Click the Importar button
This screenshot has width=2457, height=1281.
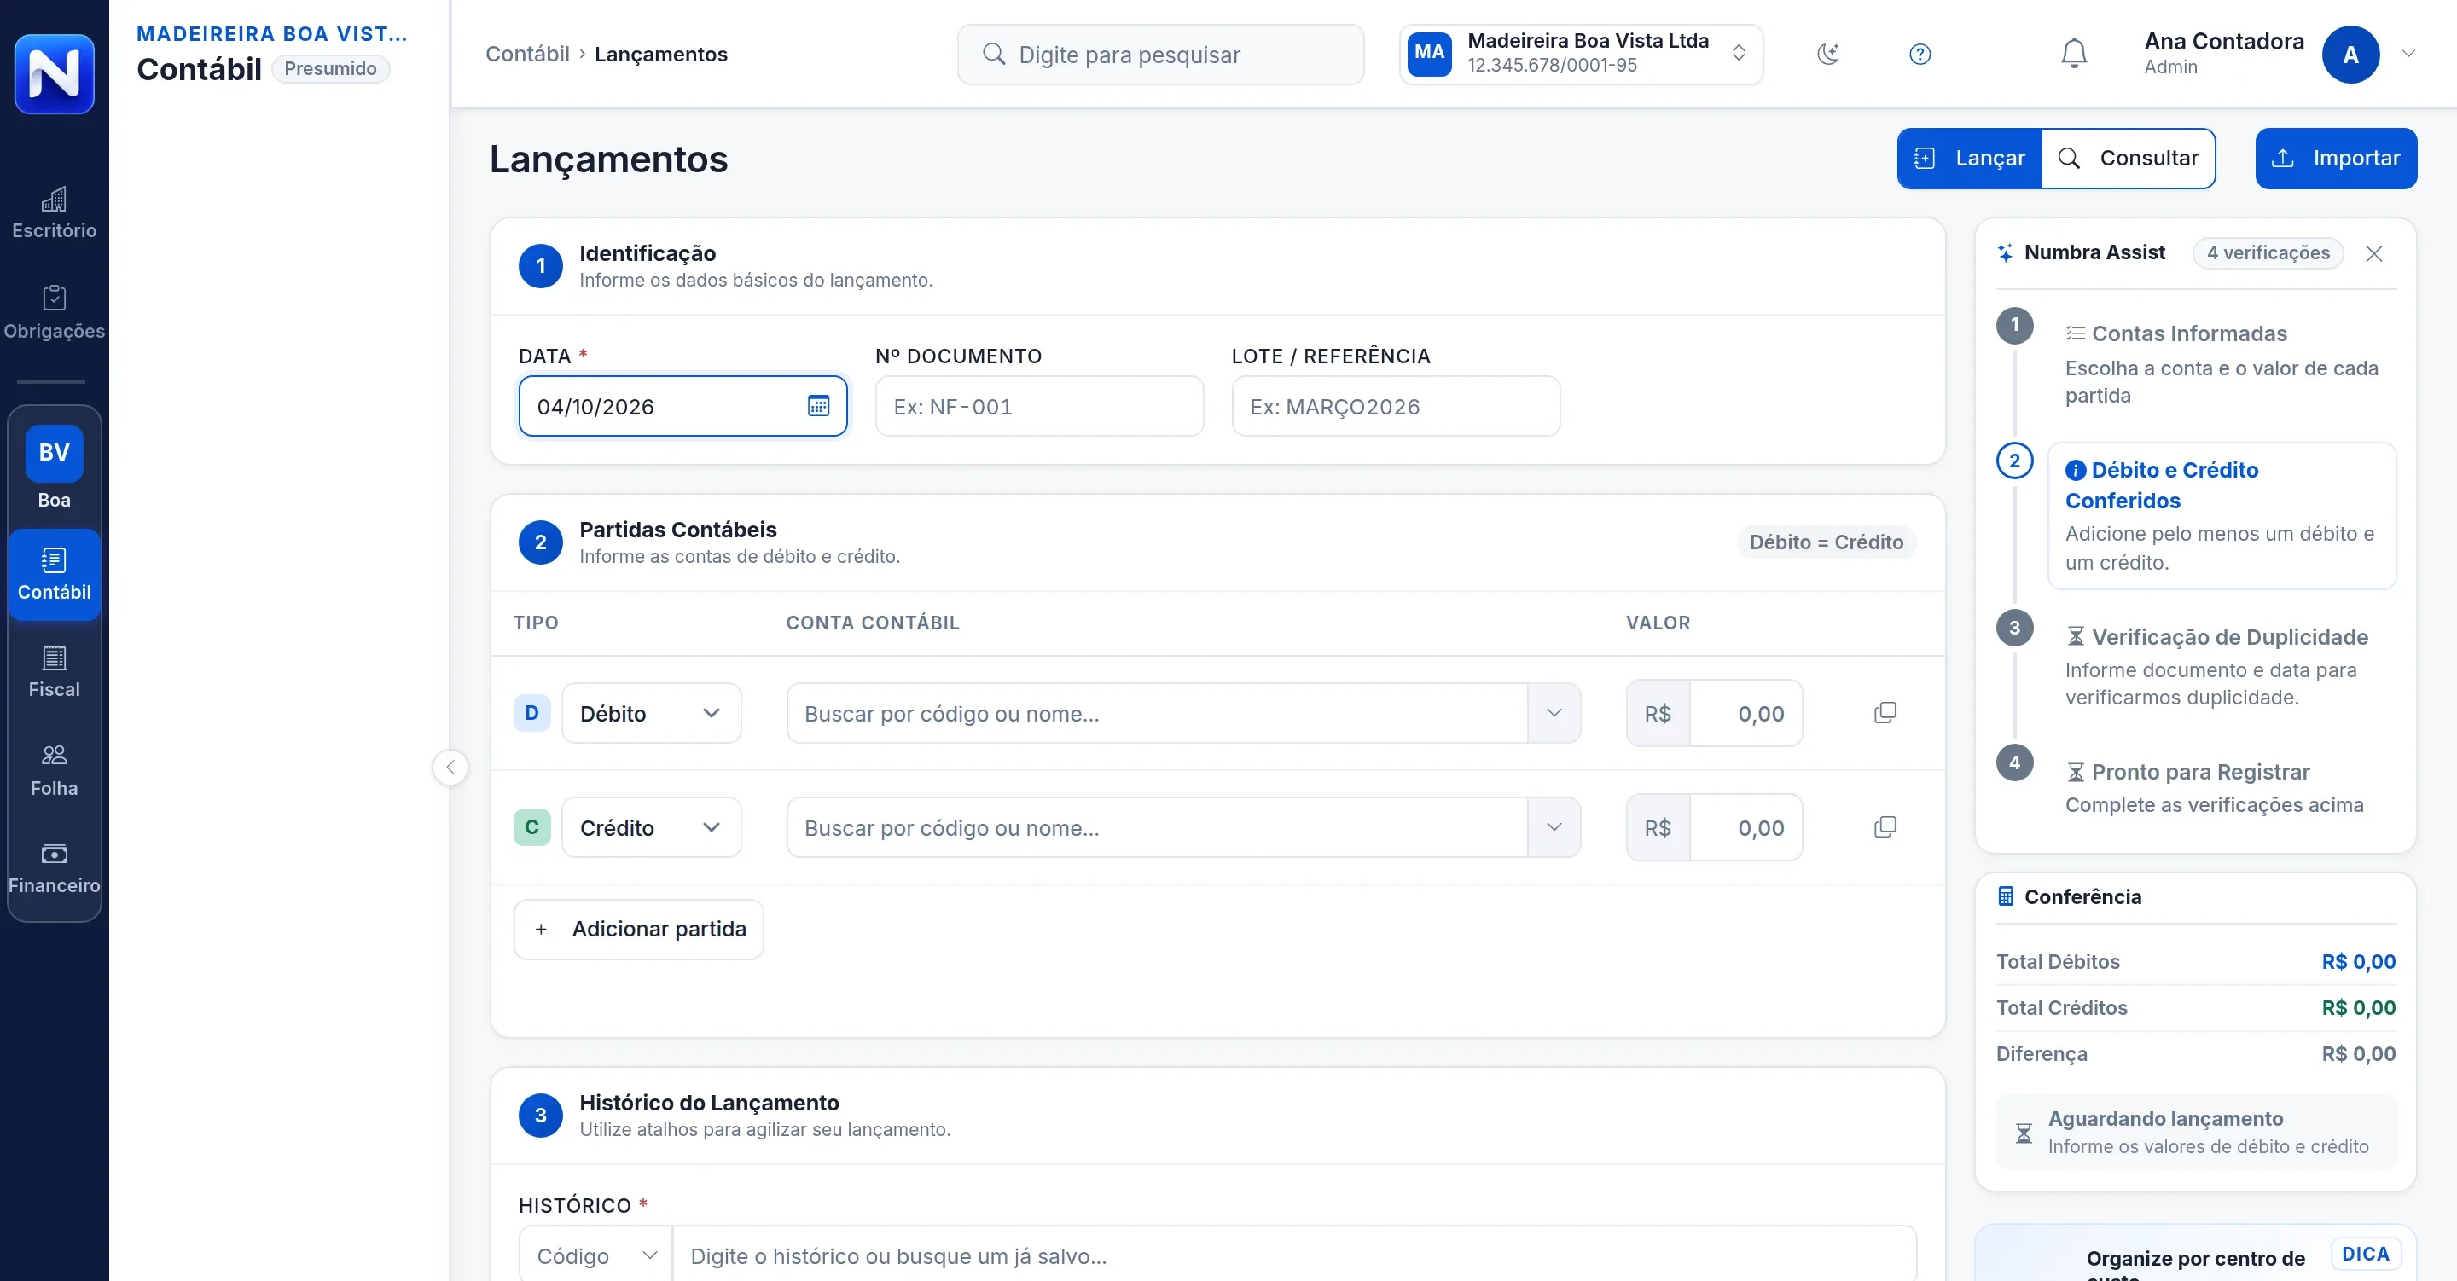2335,159
